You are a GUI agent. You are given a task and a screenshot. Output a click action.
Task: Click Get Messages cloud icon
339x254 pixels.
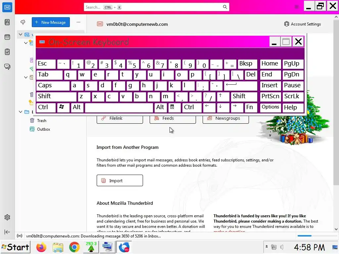coord(23,22)
